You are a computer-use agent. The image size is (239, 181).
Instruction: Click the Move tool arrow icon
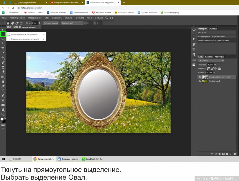tap(3, 29)
